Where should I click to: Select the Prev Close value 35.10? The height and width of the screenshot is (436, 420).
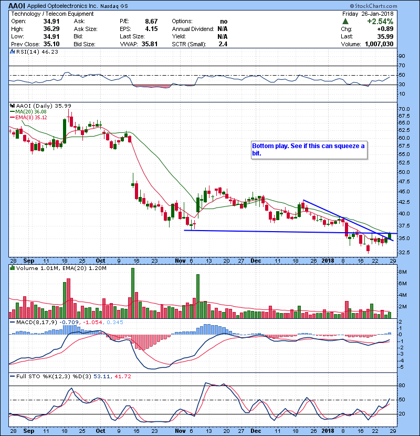pyautogui.click(x=51, y=44)
